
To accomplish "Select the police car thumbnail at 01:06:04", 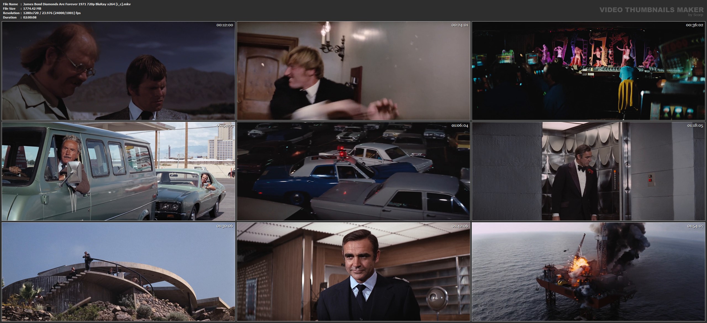I will 353,171.
